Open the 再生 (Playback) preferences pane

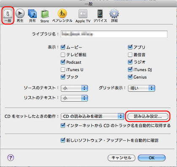coord(20,16)
